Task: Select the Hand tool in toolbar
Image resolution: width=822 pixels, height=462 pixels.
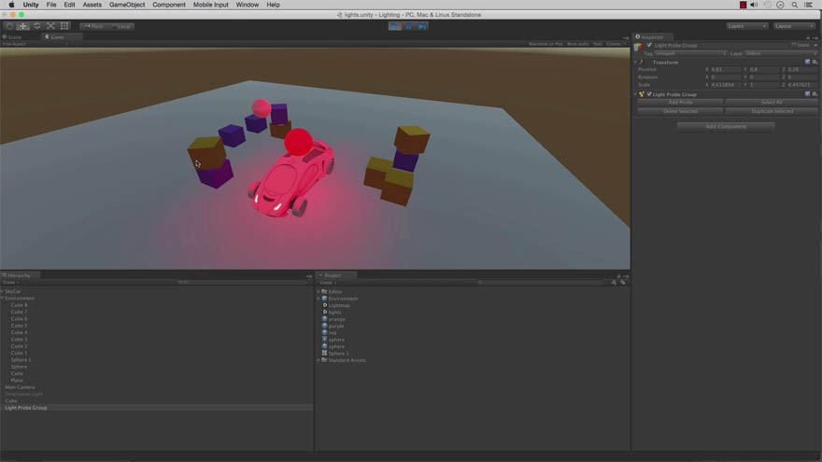Action: pos(9,26)
